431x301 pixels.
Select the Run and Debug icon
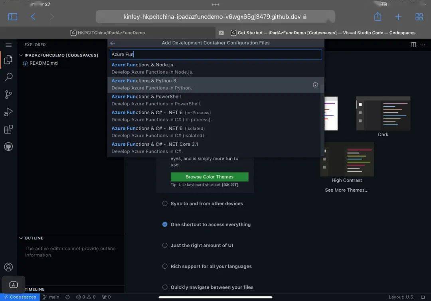(8, 112)
